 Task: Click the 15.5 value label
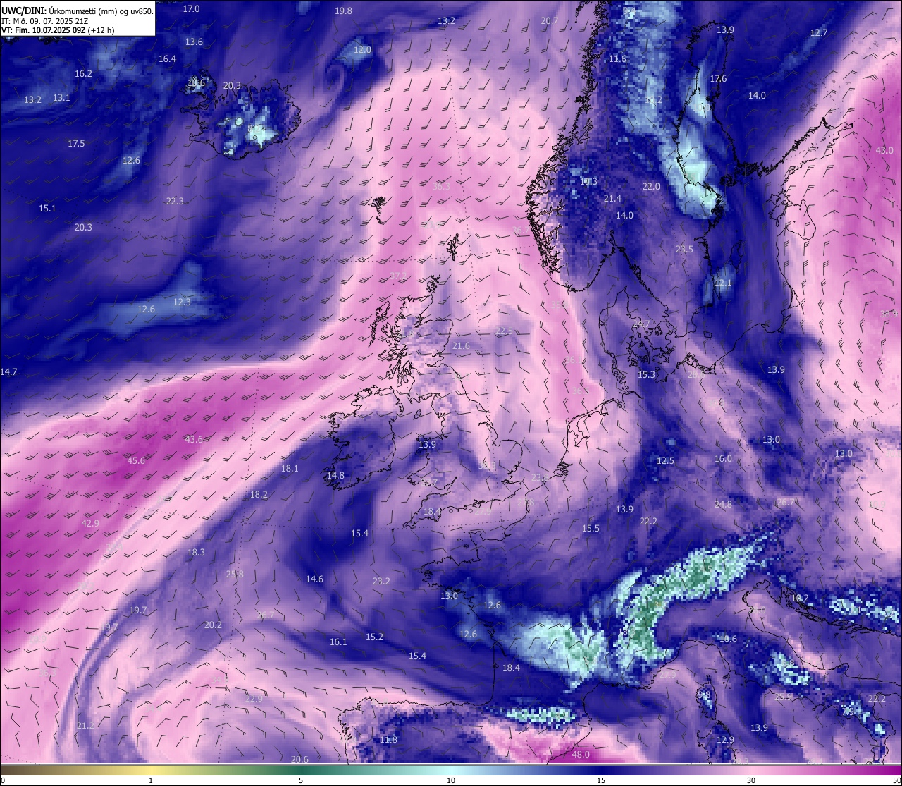coord(591,529)
